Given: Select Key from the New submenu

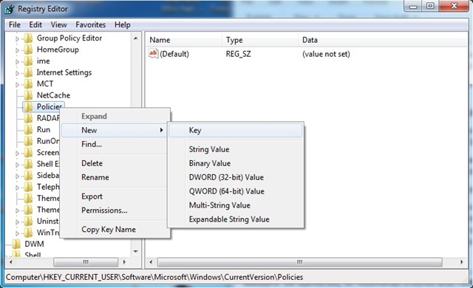Looking at the screenshot, I should click(236, 131).
